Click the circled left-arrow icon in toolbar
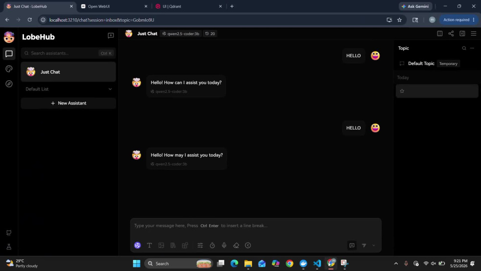 248,245
